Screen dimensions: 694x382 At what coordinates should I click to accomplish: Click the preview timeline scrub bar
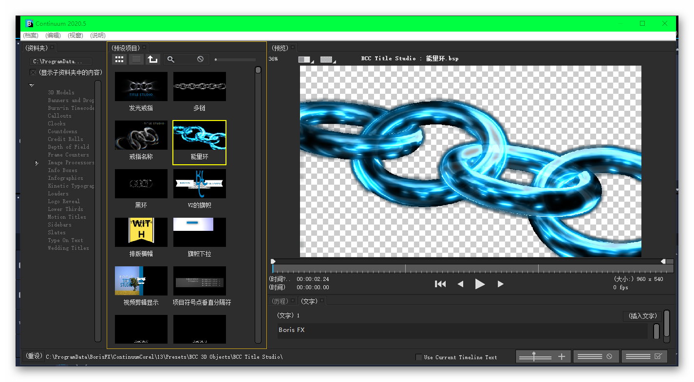(x=472, y=269)
